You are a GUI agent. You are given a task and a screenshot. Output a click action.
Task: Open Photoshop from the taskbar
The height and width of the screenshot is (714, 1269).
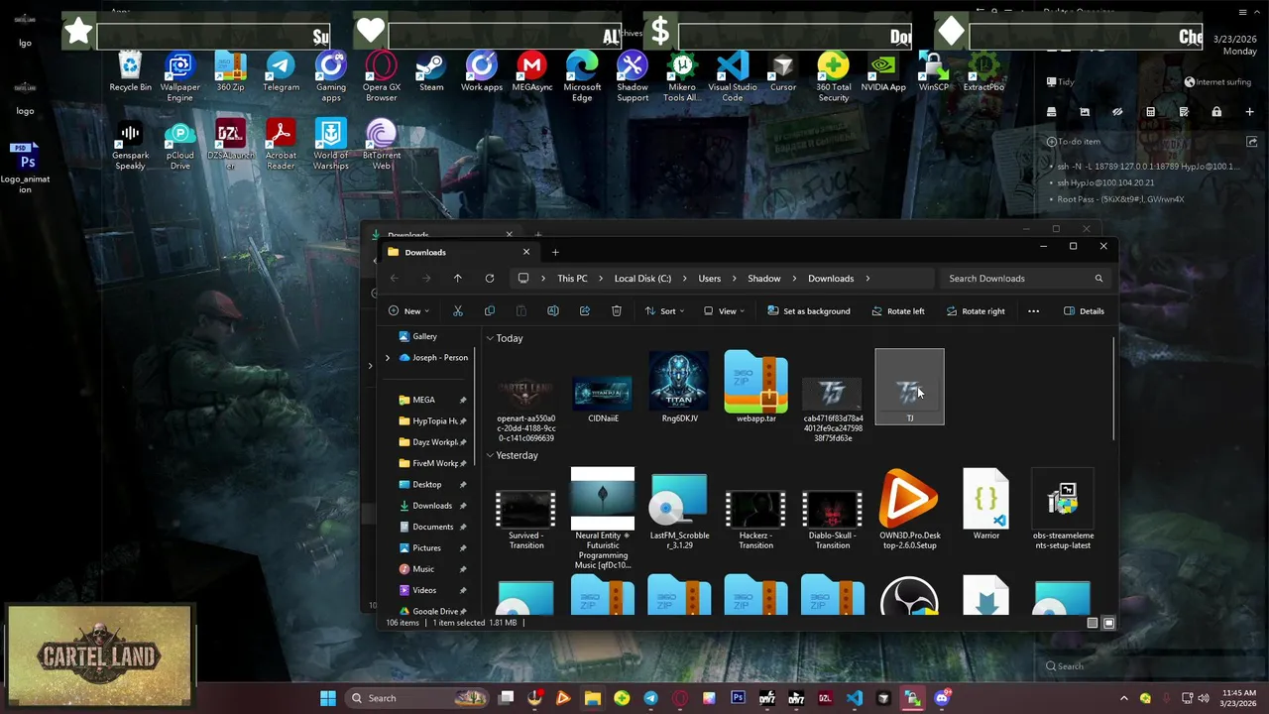[738, 698]
